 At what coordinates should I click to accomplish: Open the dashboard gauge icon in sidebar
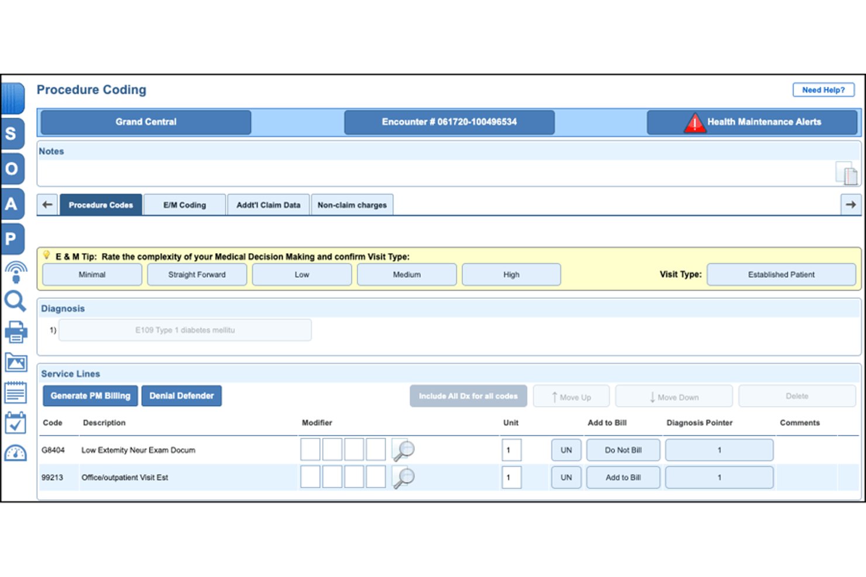(x=16, y=452)
